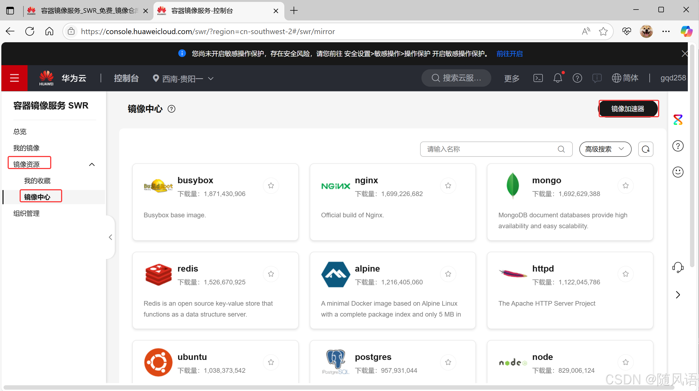Star the redis image card
The height and width of the screenshot is (391, 699).
point(271,274)
